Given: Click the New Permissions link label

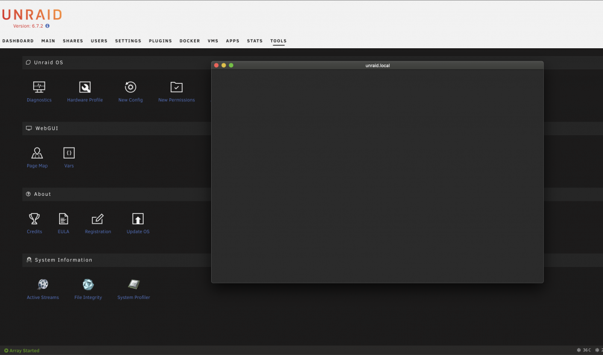Looking at the screenshot, I should 177,100.
